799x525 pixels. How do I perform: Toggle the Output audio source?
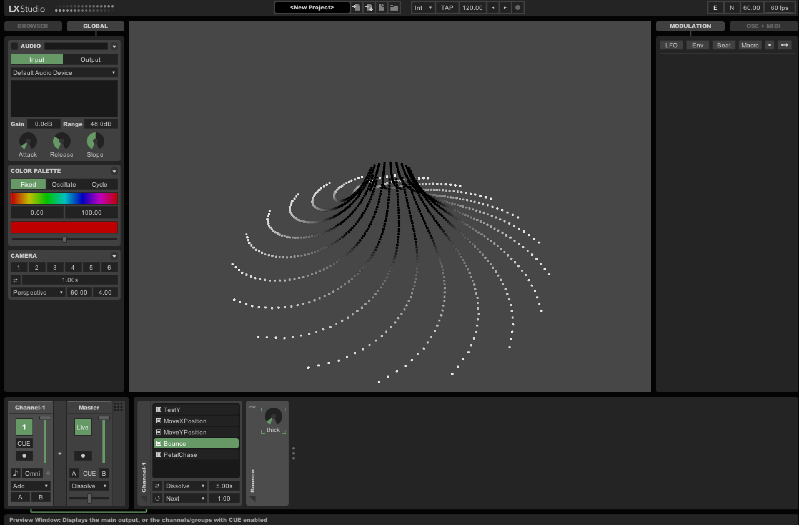[90, 59]
